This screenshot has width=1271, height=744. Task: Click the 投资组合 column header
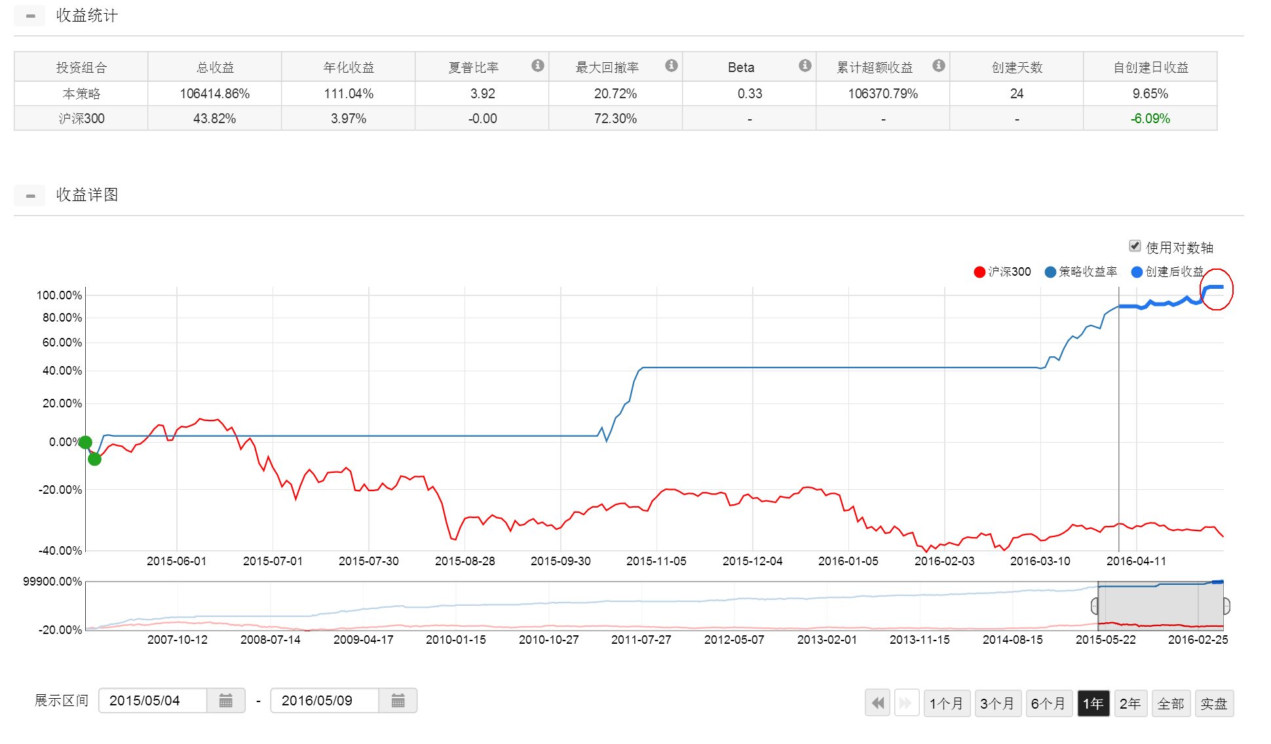[x=81, y=67]
